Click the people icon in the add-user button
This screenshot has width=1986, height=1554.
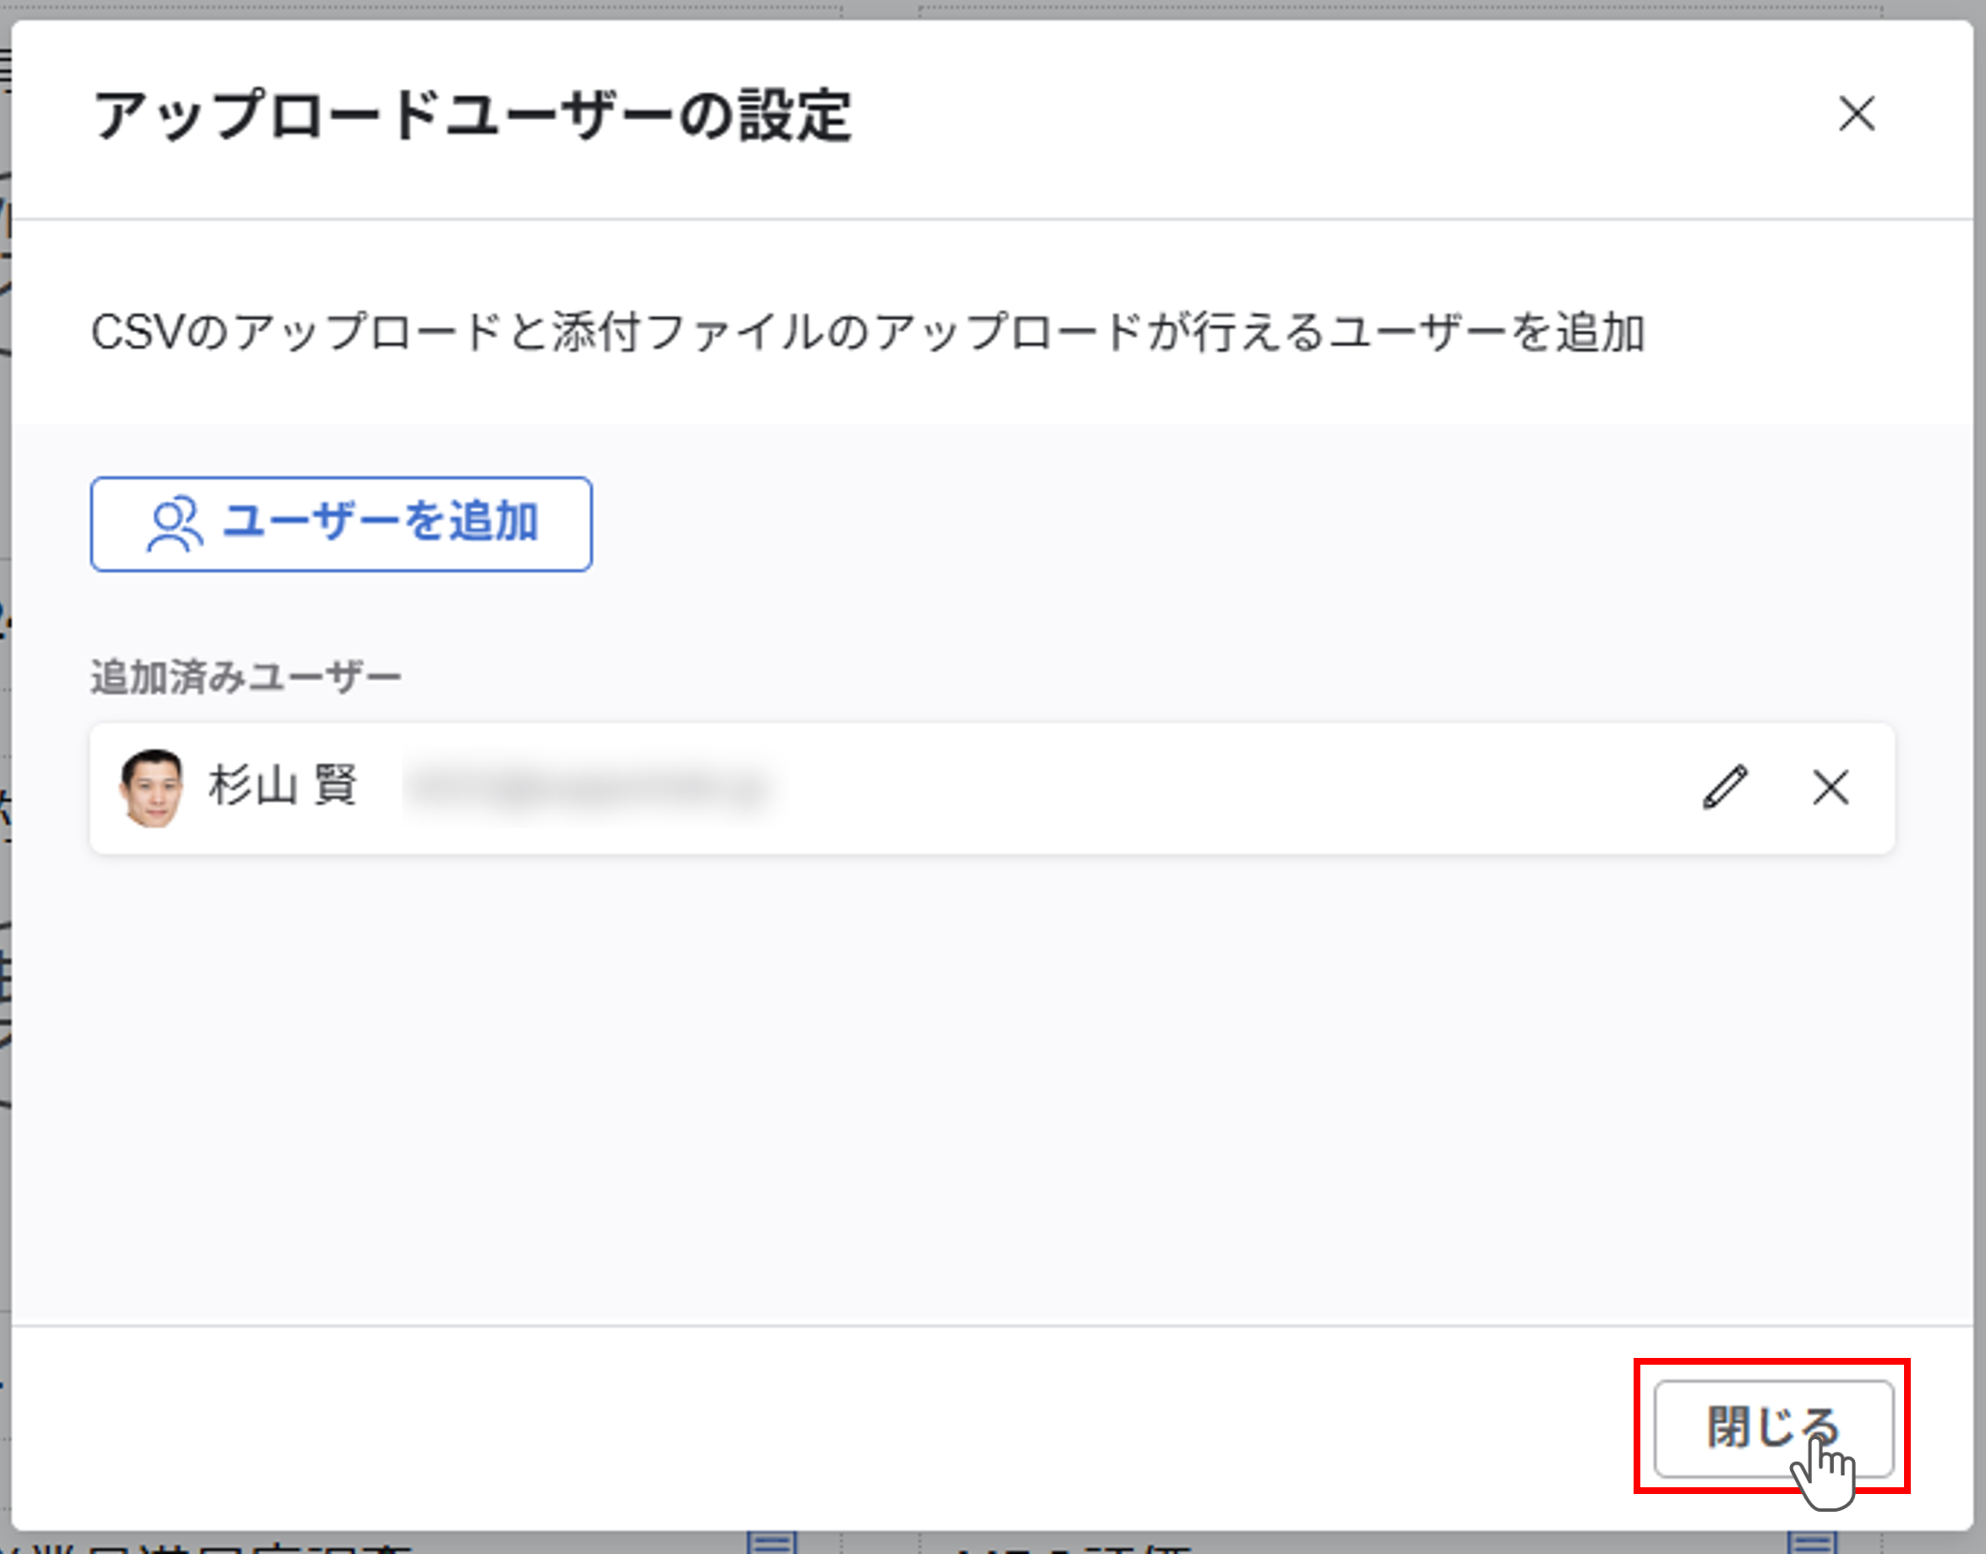point(174,524)
